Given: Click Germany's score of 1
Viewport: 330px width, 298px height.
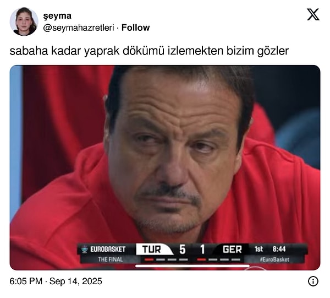Looking at the screenshot, I should point(202,250).
